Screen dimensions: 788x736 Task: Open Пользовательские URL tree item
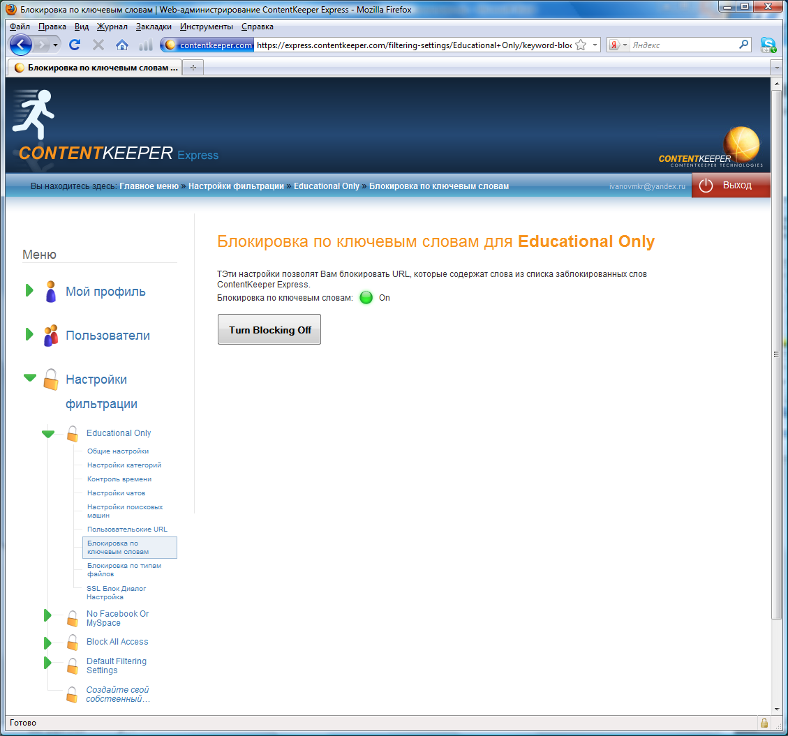(127, 529)
